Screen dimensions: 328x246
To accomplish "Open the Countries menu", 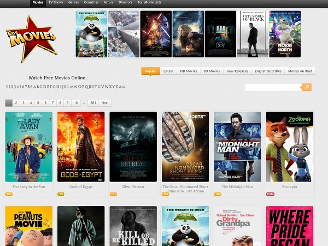I will click(x=91, y=3).
